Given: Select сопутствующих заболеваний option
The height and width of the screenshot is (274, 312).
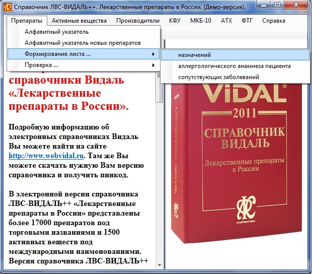Looking at the screenshot, I should click(x=236, y=77).
